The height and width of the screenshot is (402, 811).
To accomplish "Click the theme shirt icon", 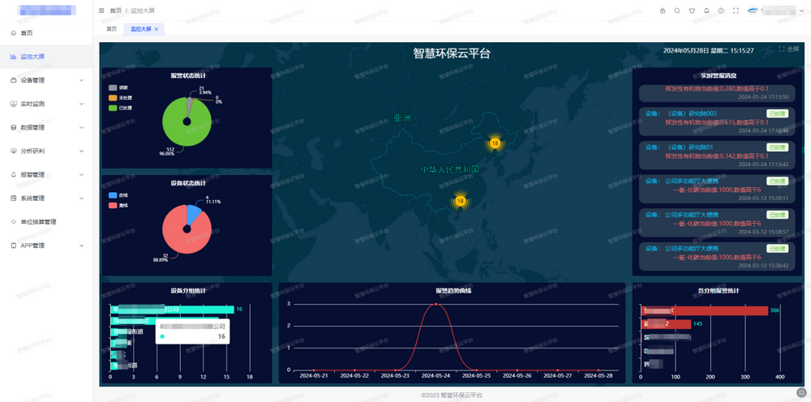I will click(692, 11).
